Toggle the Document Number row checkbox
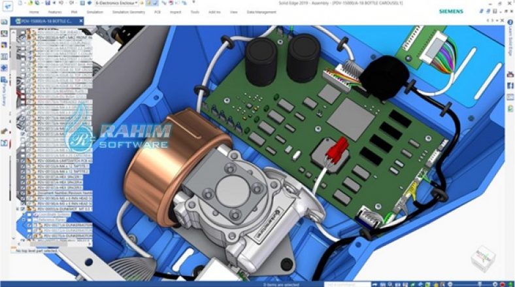The width and height of the screenshot is (515, 287). (x=23, y=193)
